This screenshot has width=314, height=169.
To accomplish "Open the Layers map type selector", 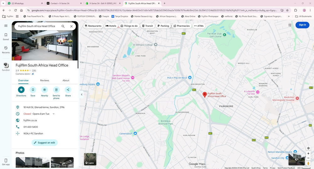I will [90, 159].
